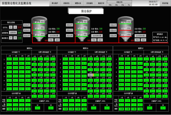Select the 7m equipment distribution level
The width and height of the screenshot is (171, 115).
pyautogui.click(x=129, y=5)
